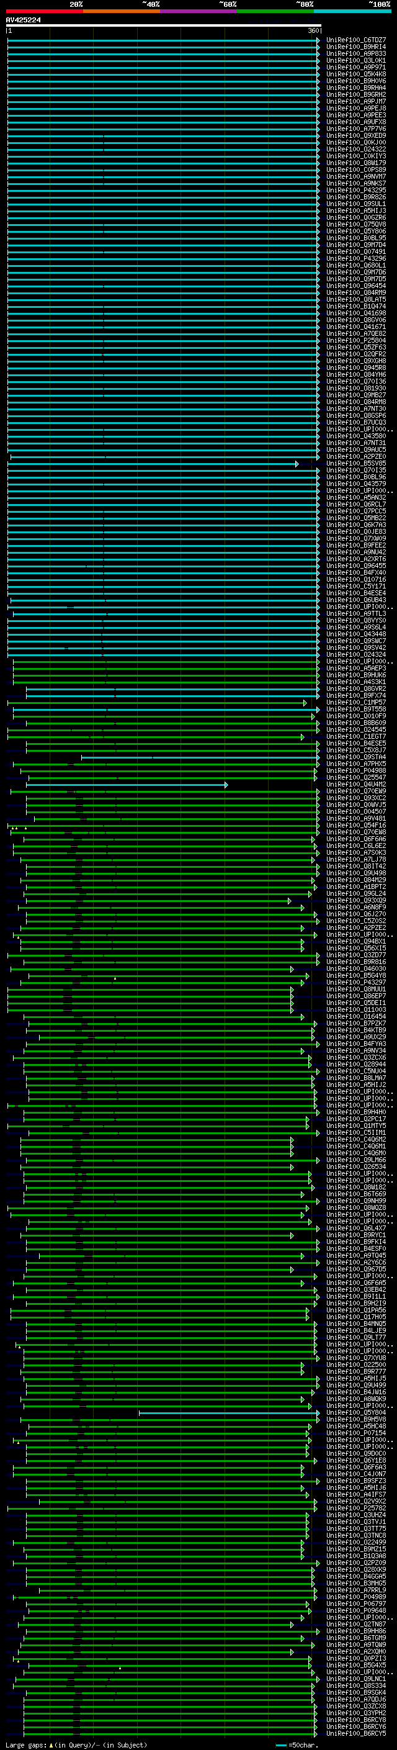Select hit label UniRef100_P09648

point(356,1611)
